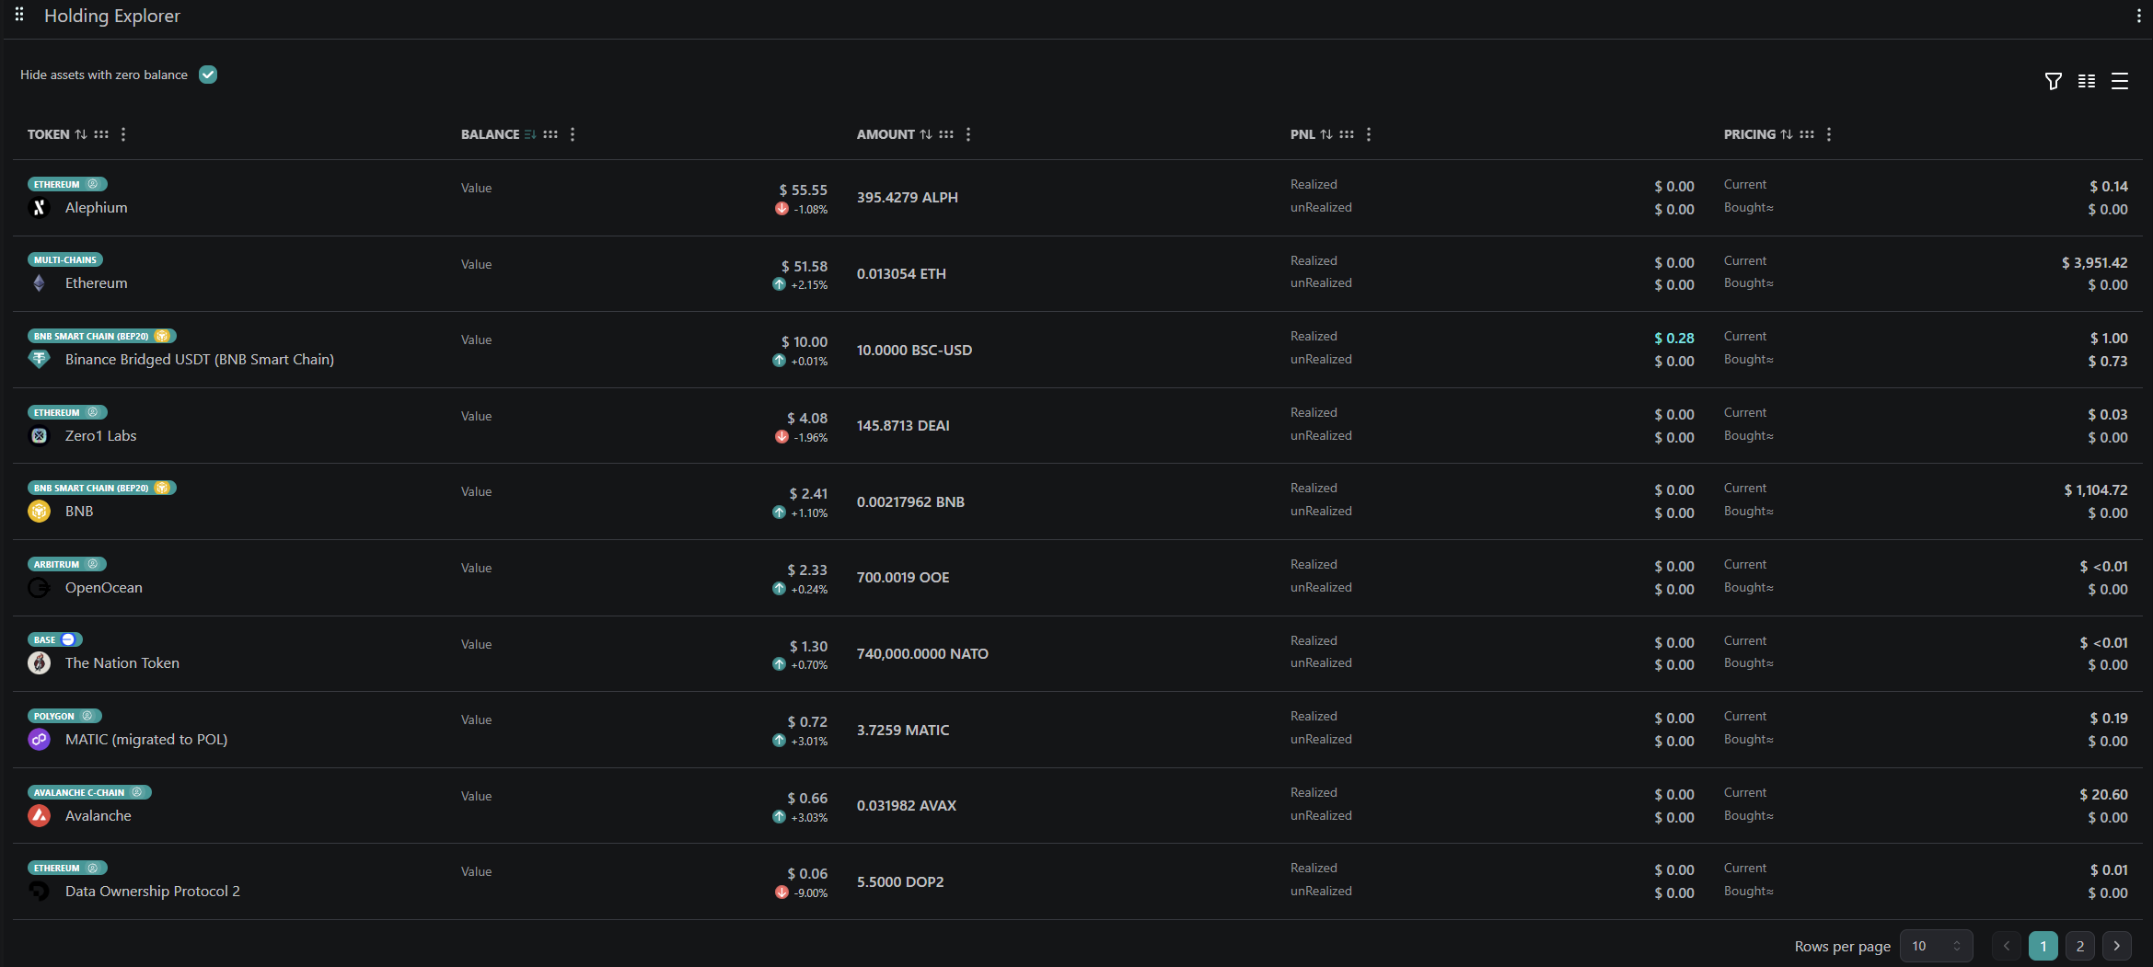Switch to list view with the list icon

[2119, 81]
